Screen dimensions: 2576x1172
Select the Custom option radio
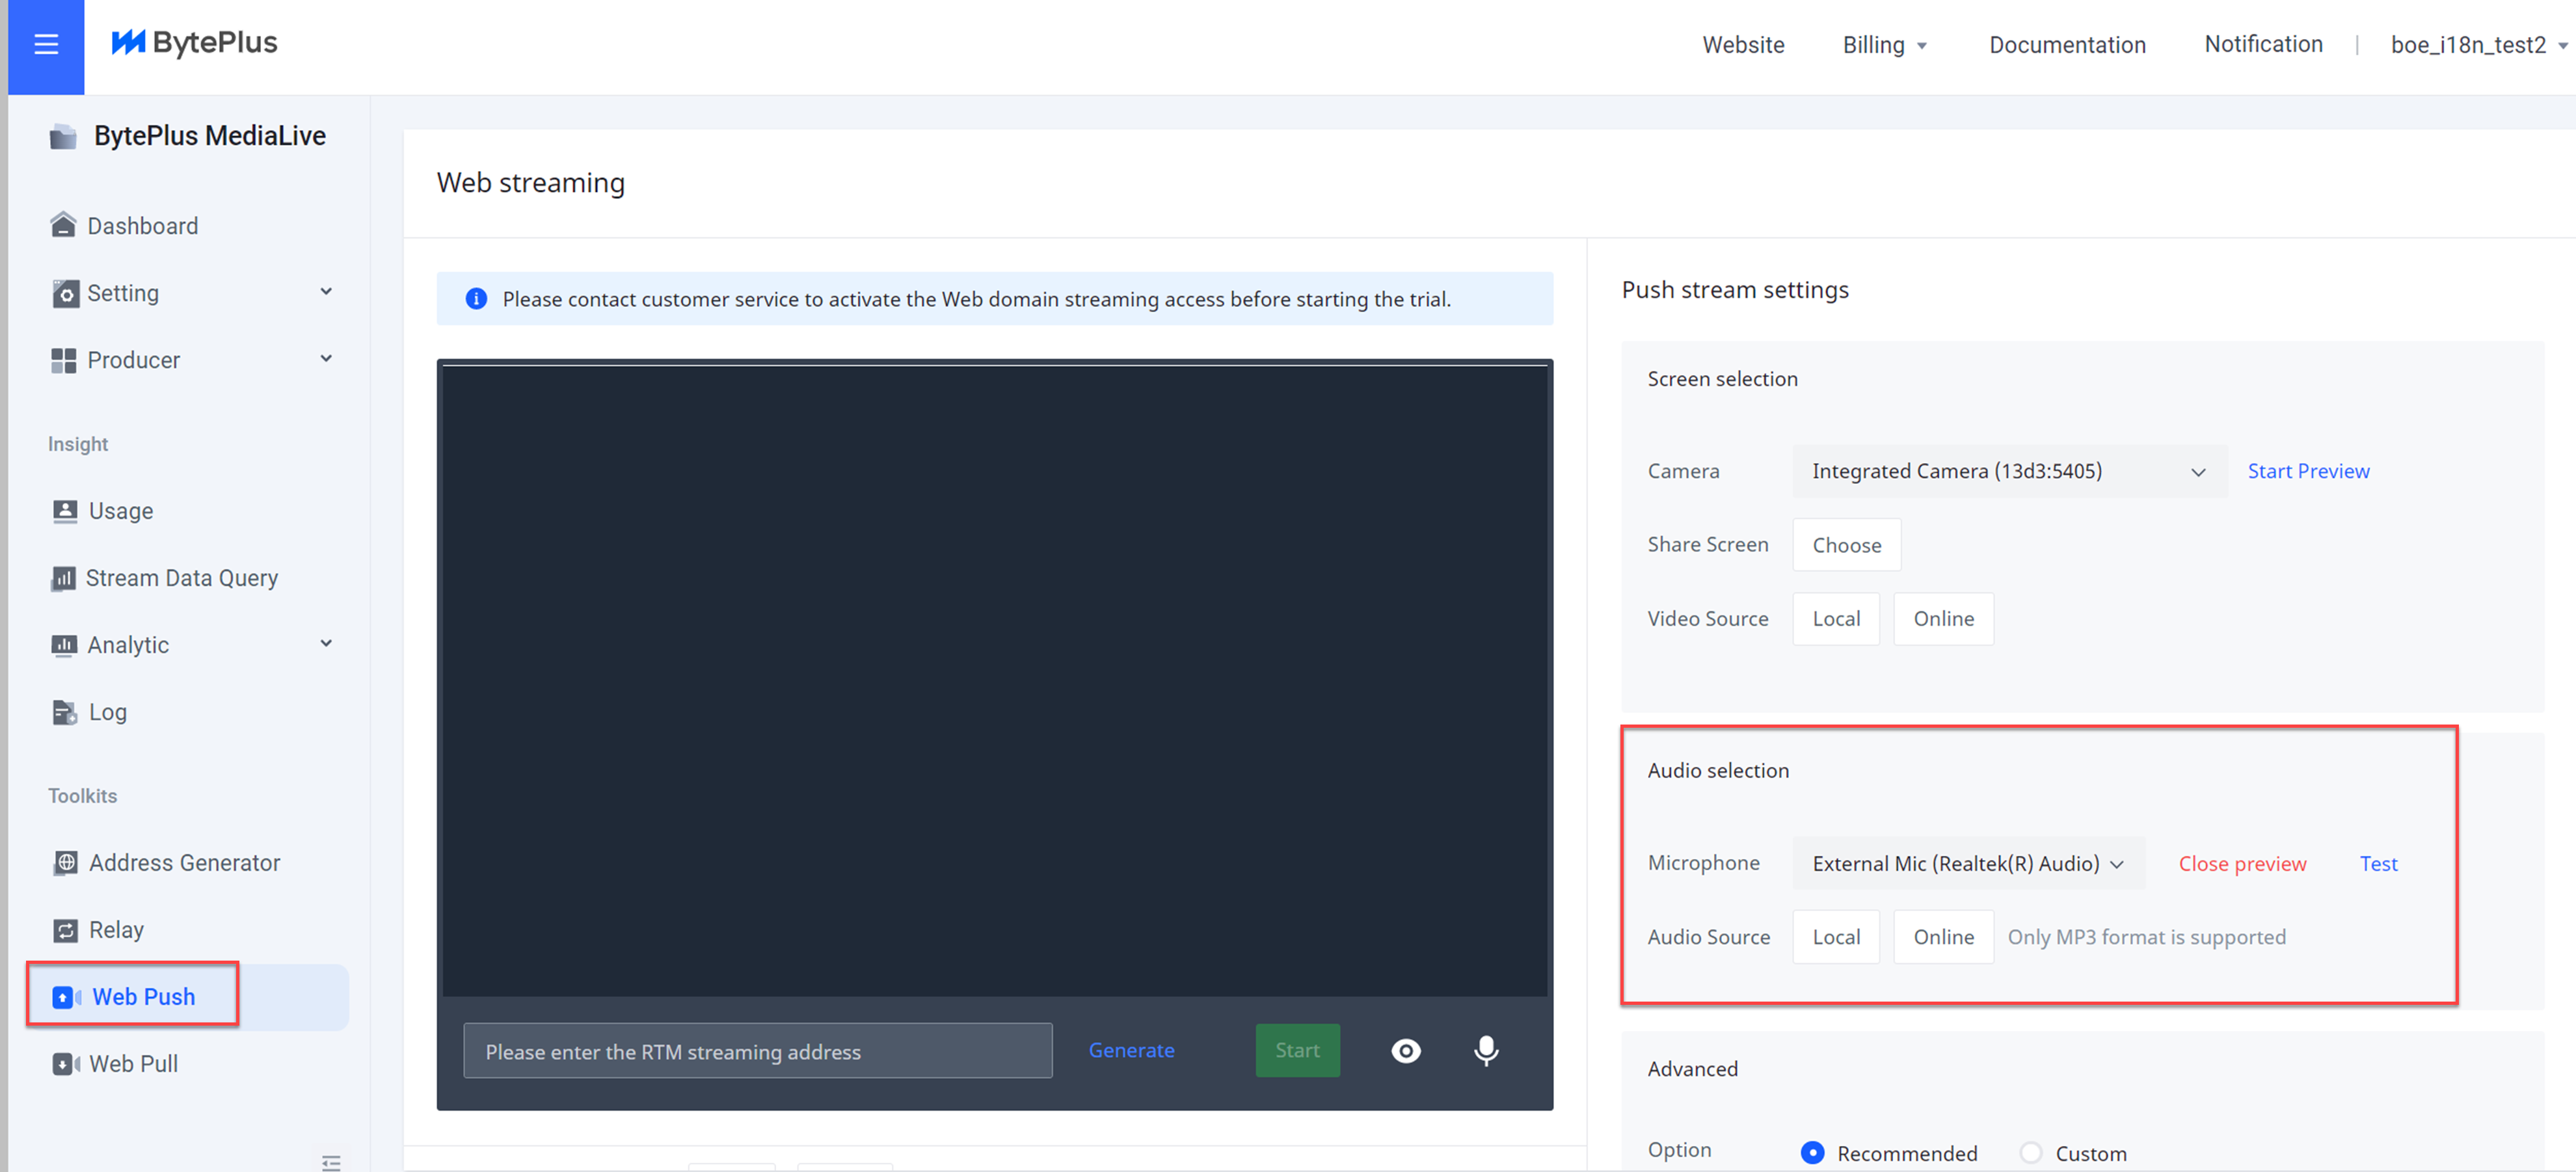click(x=2030, y=1152)
